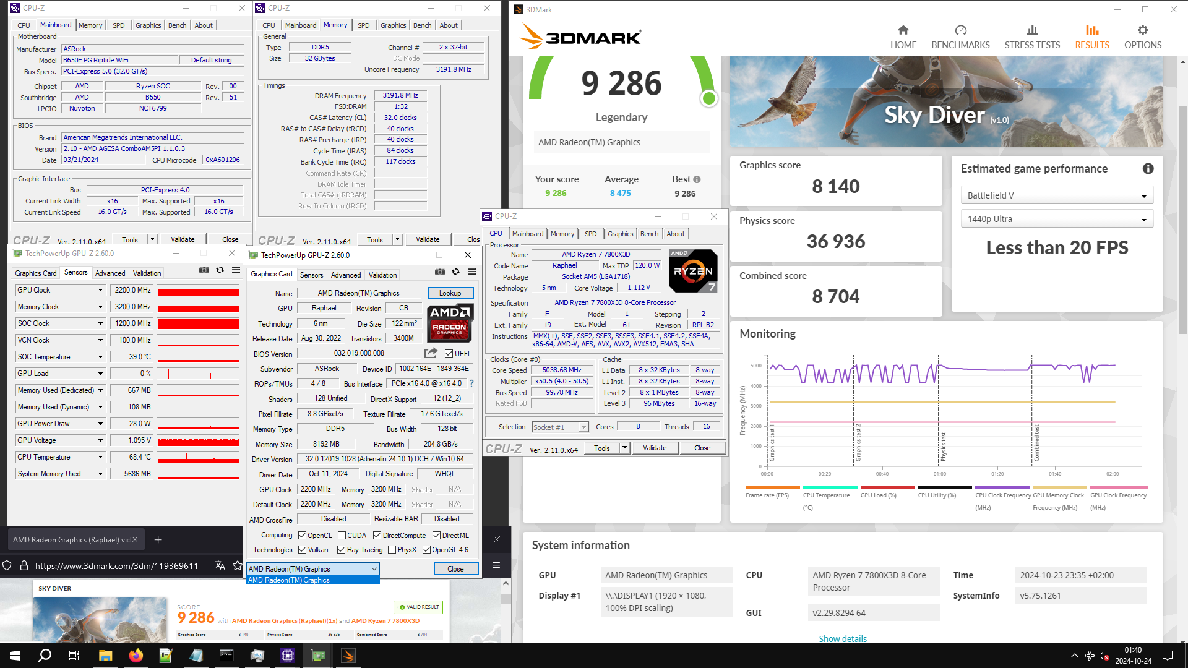Open Battlefield V game dropdown
This screenshot has width=1188, height=668.
point(1057,195)
